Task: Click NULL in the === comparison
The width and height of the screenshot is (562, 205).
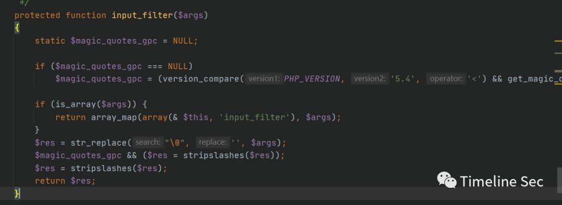Action: tap(178, 66)
